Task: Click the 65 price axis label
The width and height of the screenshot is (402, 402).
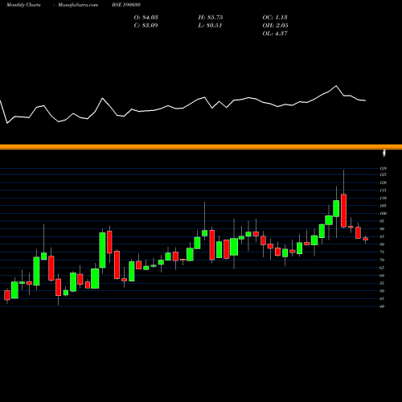Action: [x=383, y=268]
